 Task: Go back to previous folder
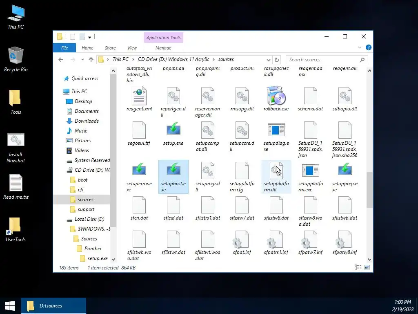(x=61, y=60)
